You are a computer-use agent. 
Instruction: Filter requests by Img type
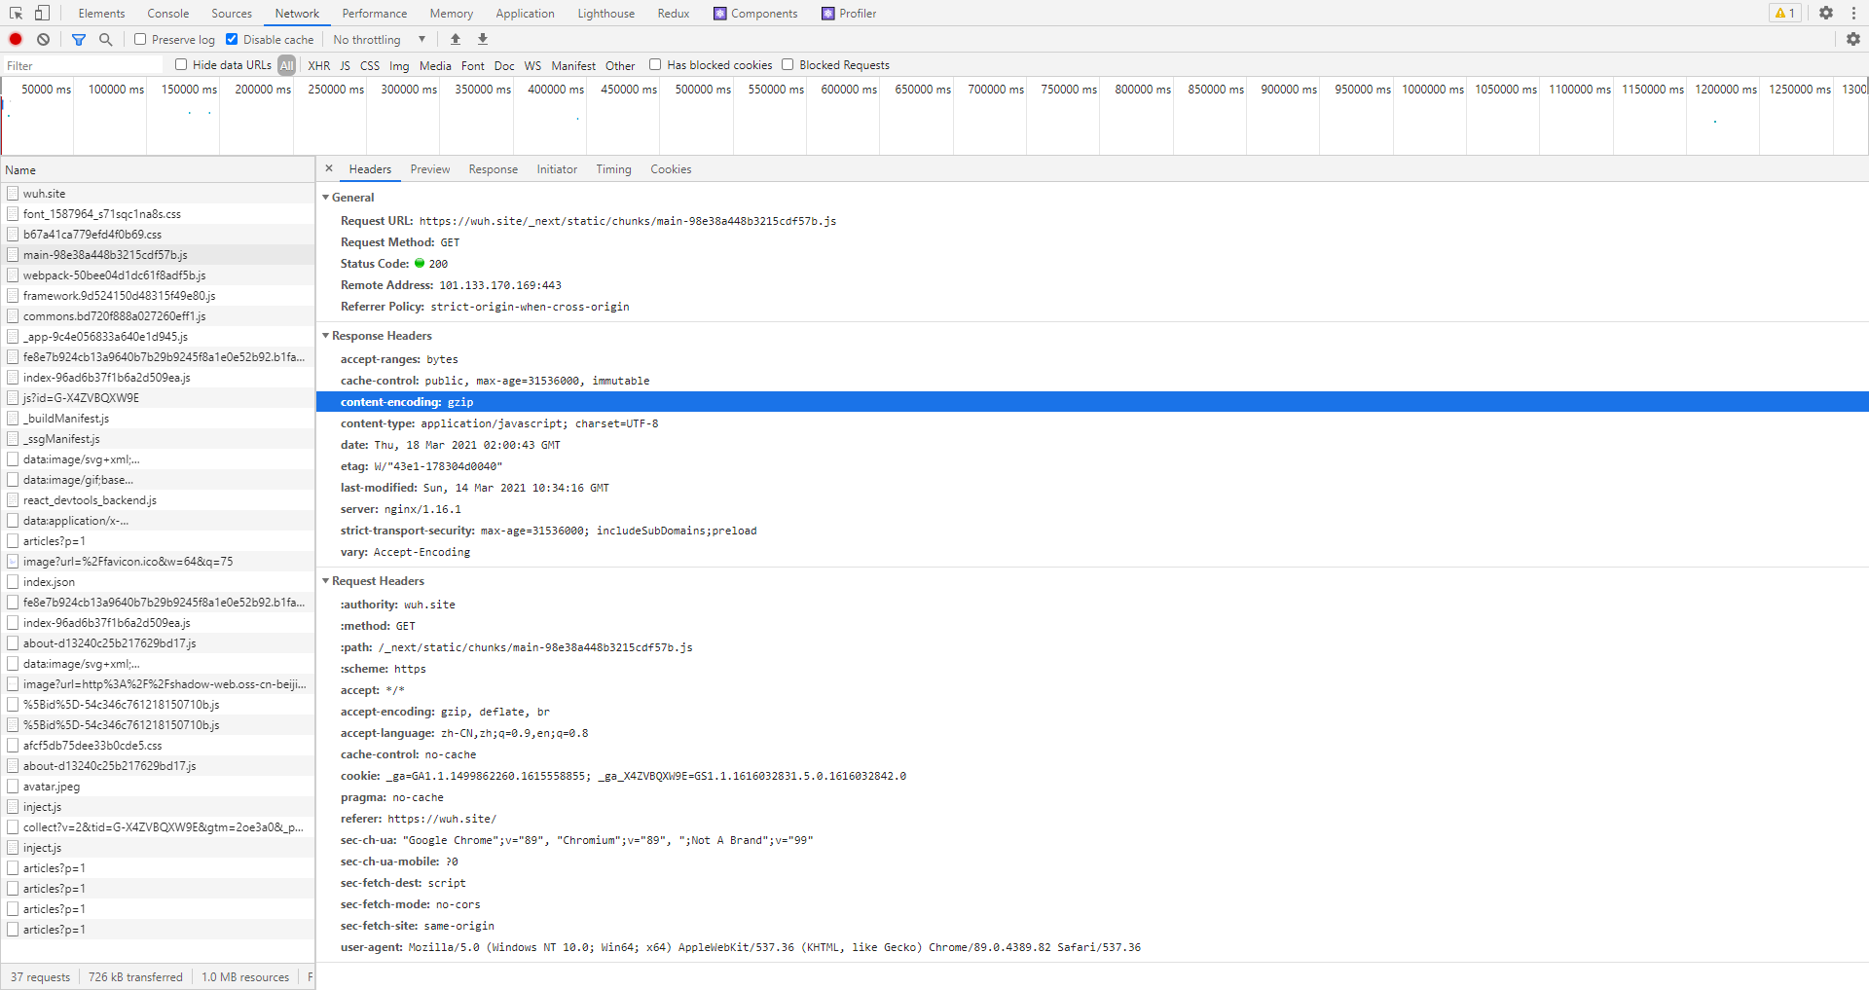pos(399,65)
